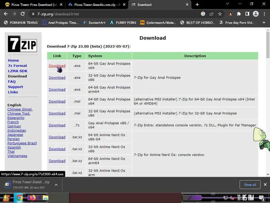Screen dimensions: 270x203
Task: Click the network icon in system tray
Action: pyautogui.click(x=225, y=198)
